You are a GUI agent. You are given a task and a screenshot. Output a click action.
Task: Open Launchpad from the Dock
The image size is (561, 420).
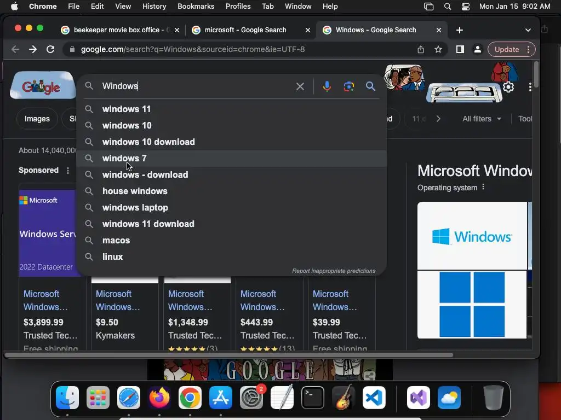pyautogui.click(x=98, y=398)
